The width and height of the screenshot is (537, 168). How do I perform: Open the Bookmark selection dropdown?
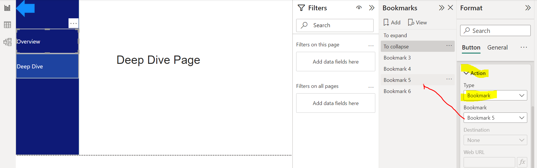pos(495,118)
